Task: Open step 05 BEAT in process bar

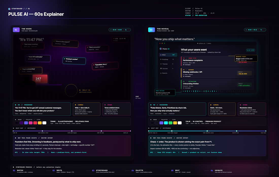Action: [181, 171]
